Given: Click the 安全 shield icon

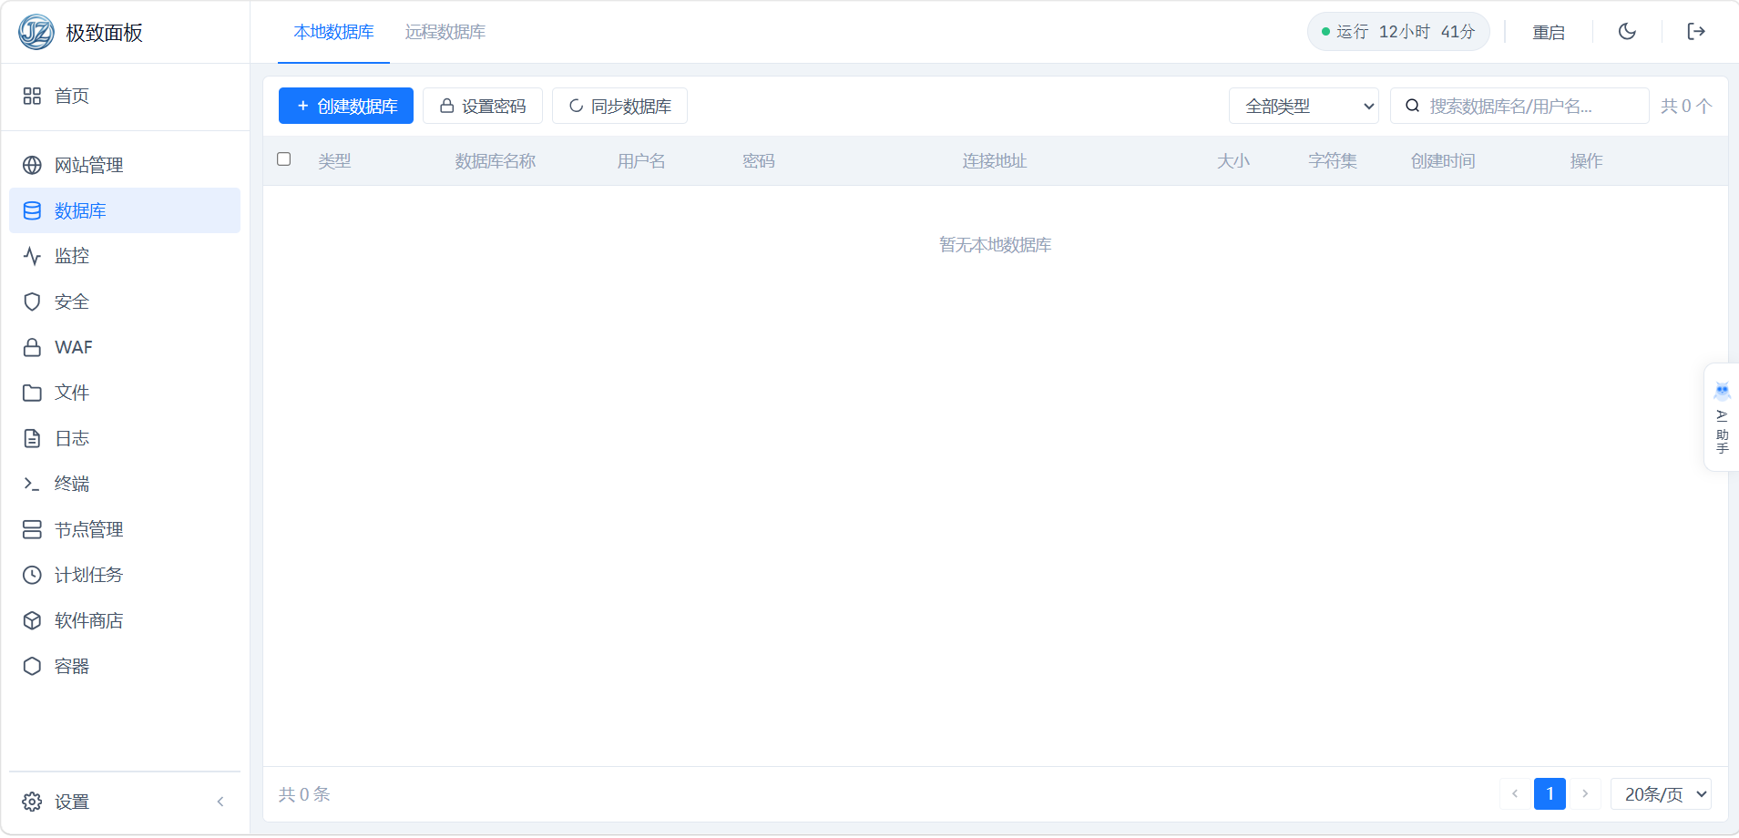Looking at the screenshot, I should [x=32, y=301].
